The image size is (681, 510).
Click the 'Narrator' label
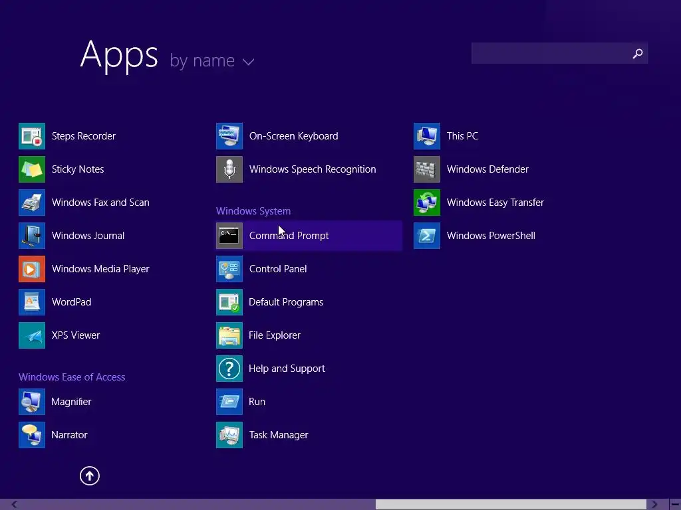[x=69, y=434]
